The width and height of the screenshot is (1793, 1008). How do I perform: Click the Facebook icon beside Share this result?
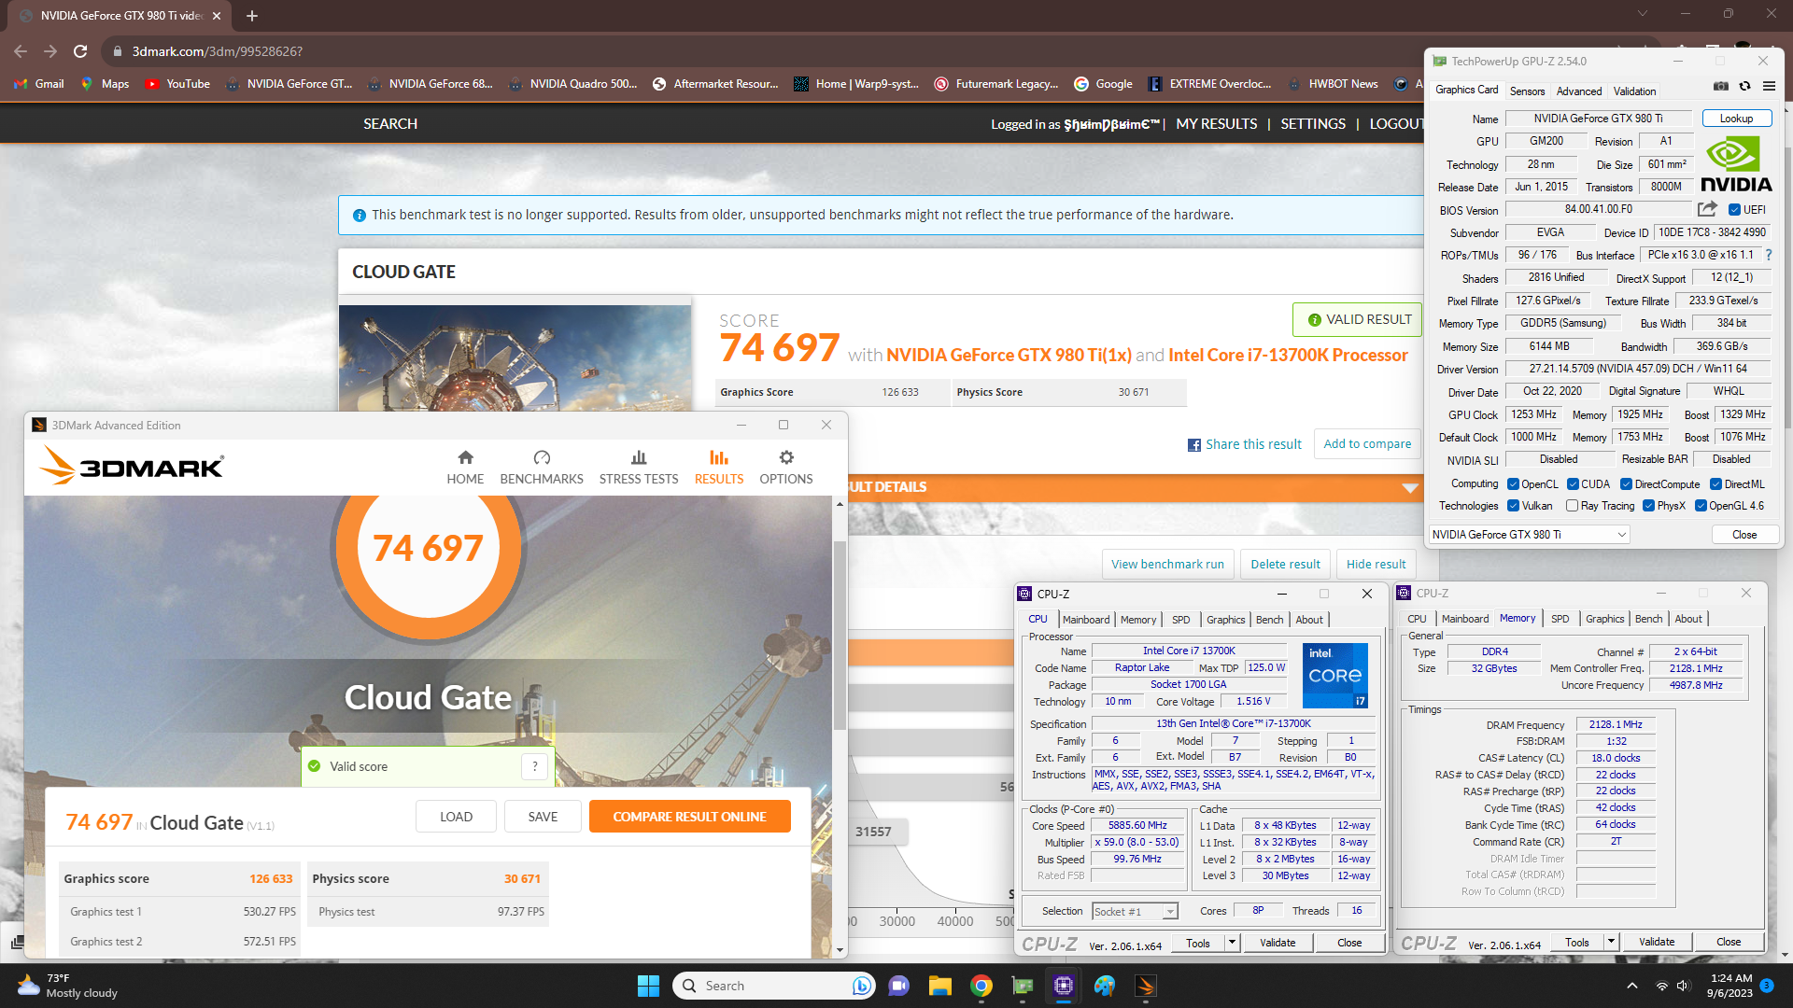(x=1193, y=445)
